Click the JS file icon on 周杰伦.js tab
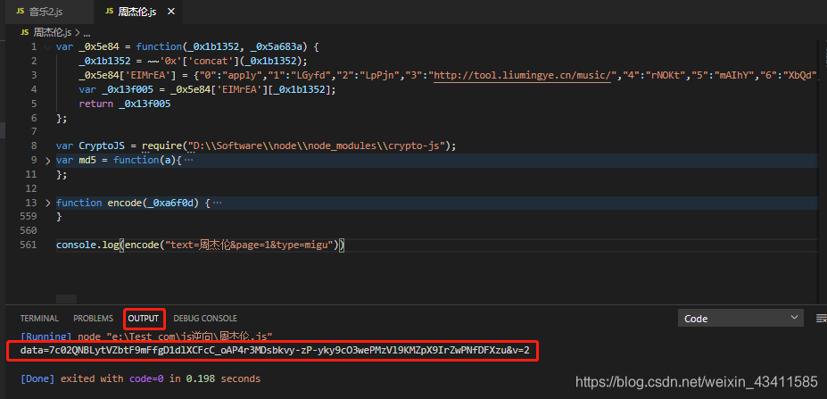Image resolution: width=827 pixels, height=399 pixels. pyautogui.click(x=109, y=12)
